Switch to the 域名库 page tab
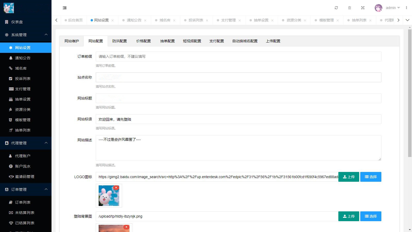The width and height of the screenshot is (412, 232). [x=165, y=20]
